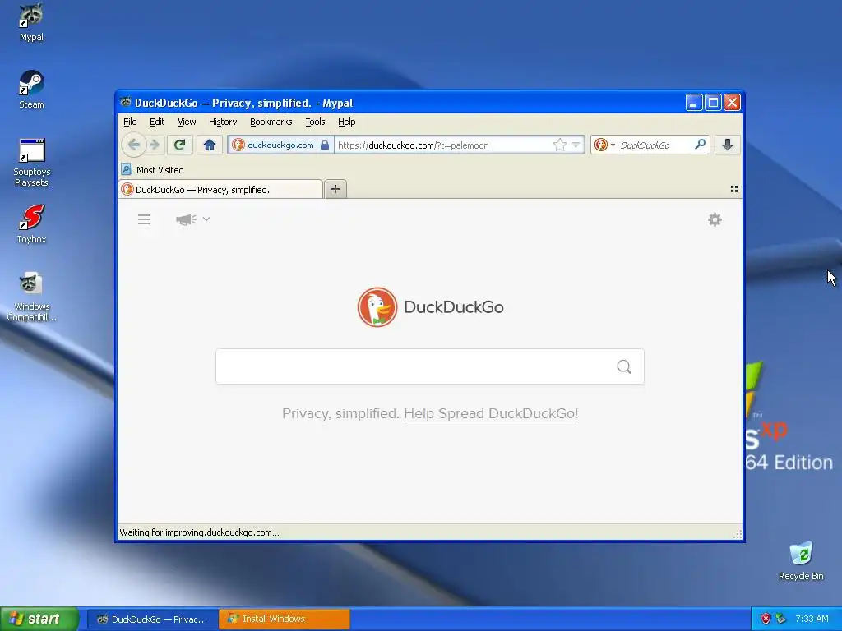
Task: Open the Tools menu
Action: [315, 122]
